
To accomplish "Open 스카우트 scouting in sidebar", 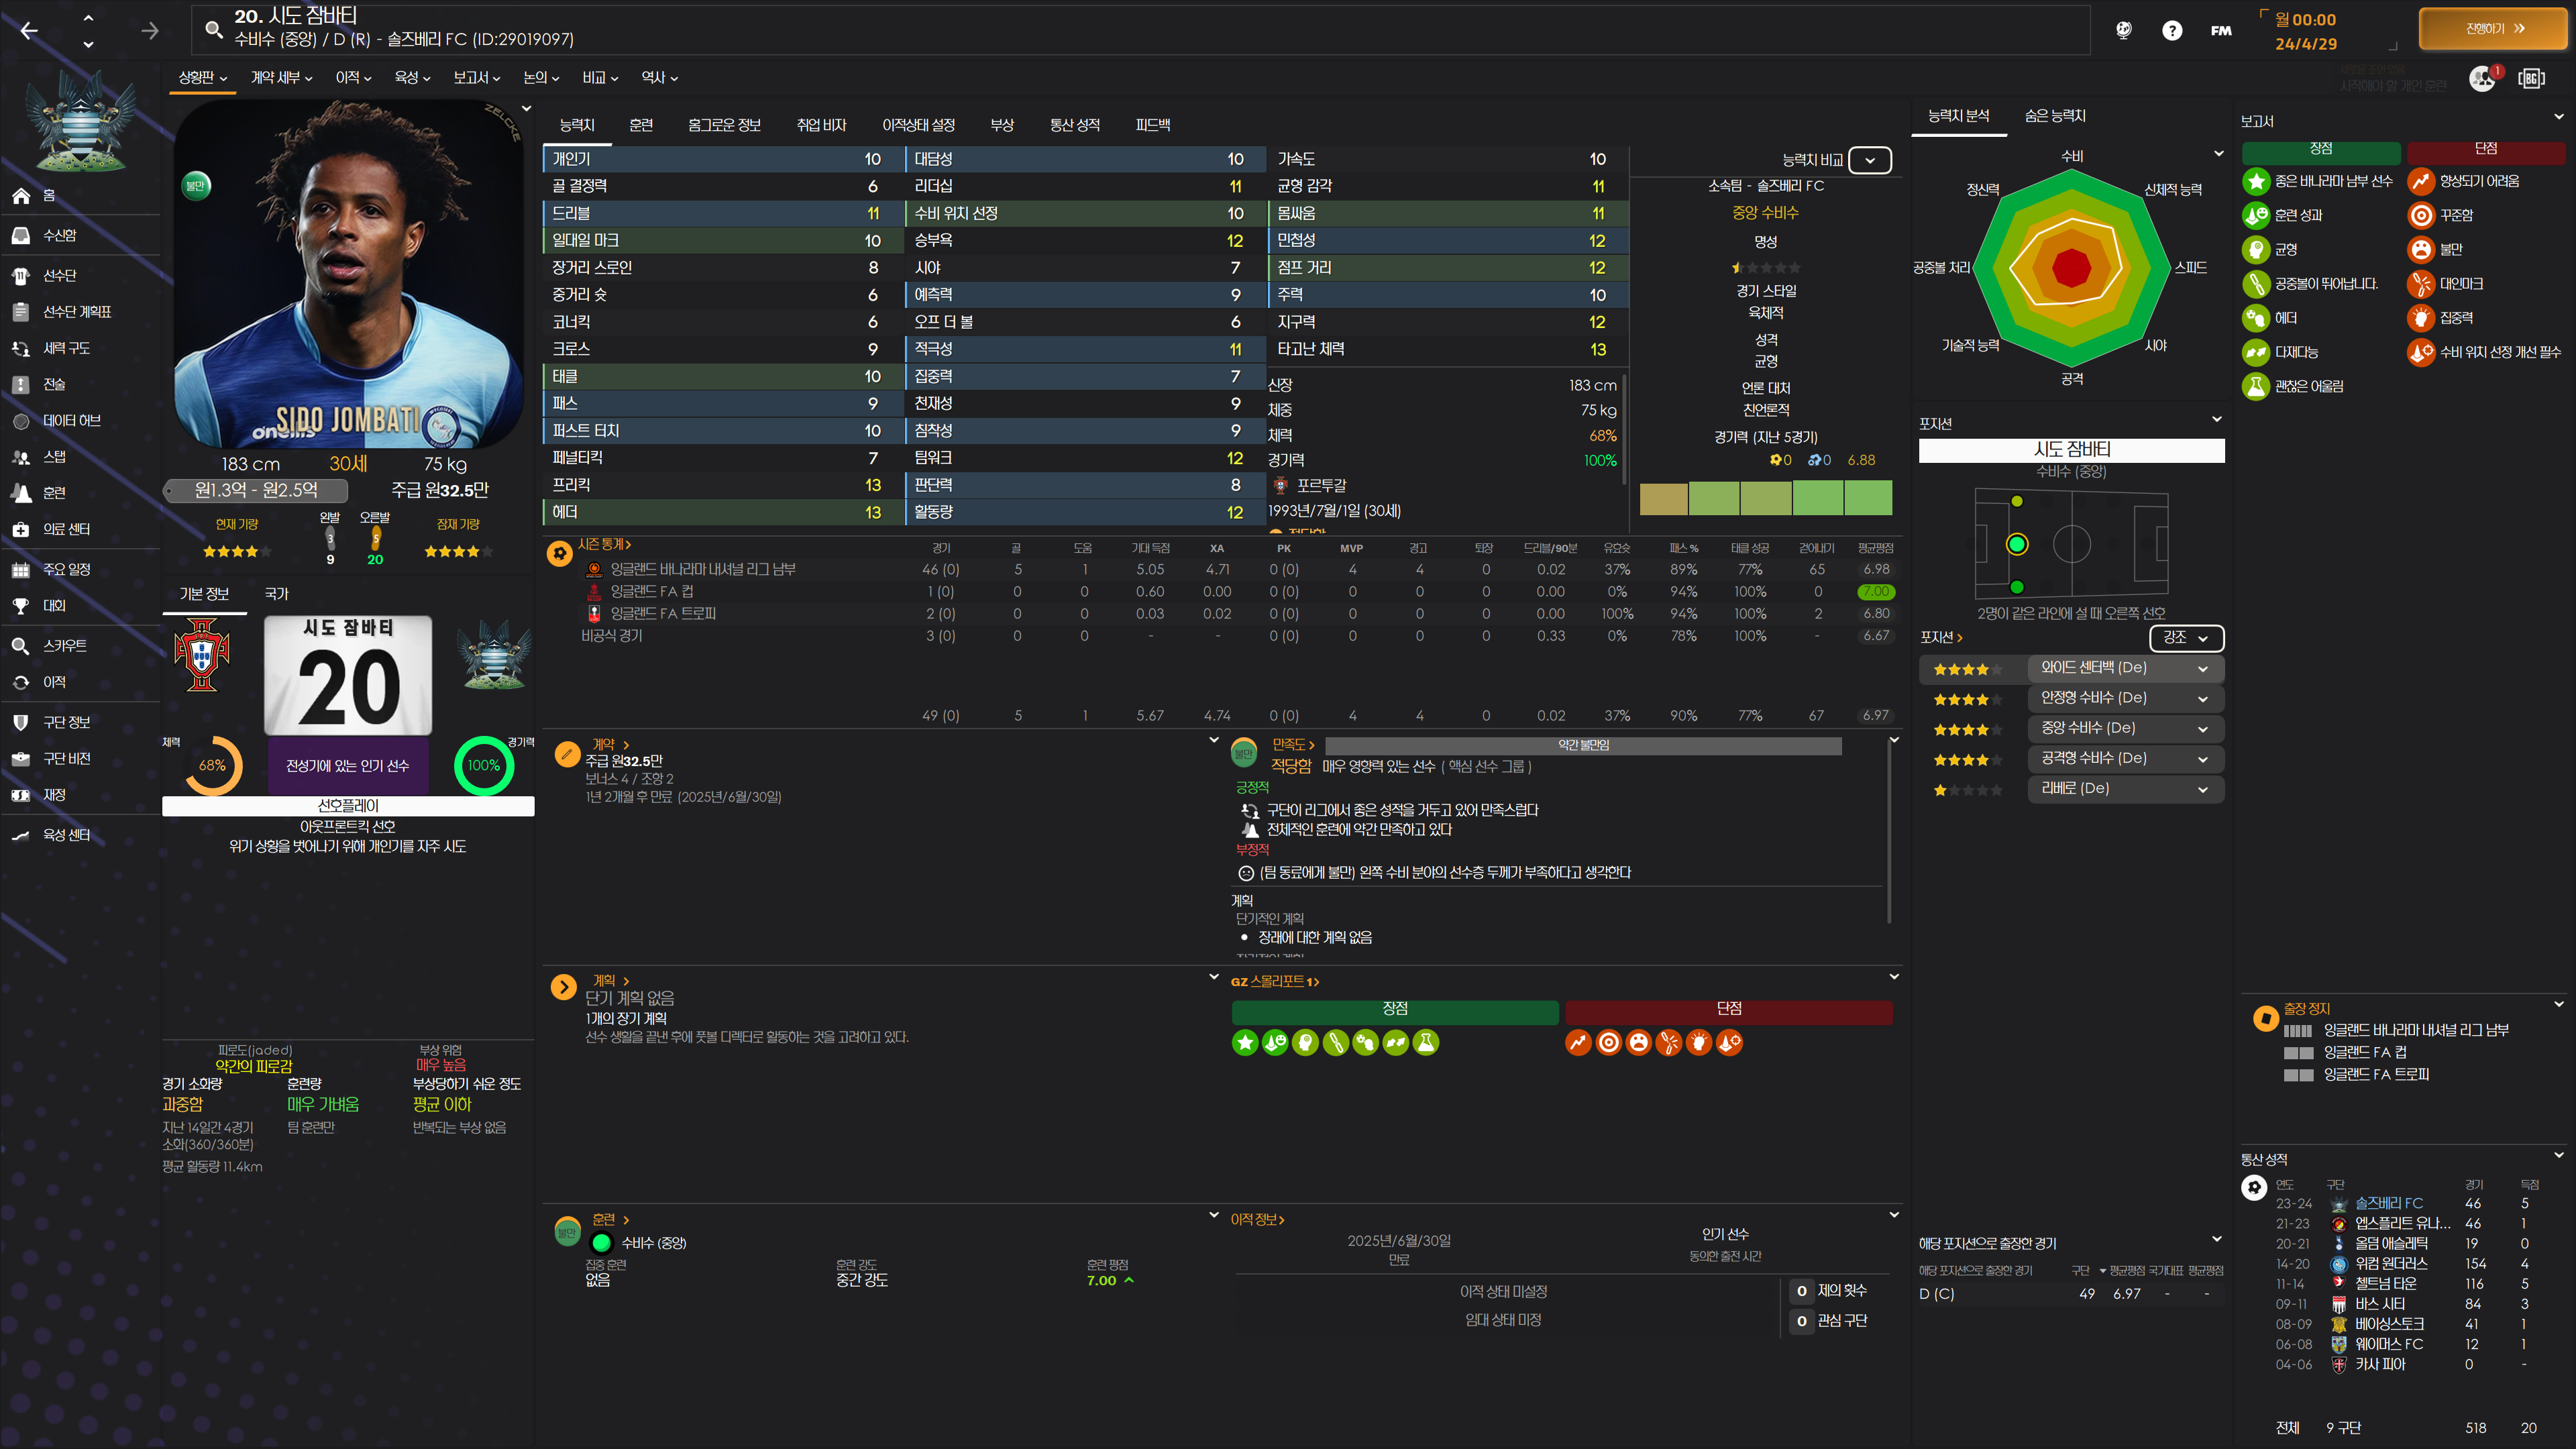I will [64, 646].
